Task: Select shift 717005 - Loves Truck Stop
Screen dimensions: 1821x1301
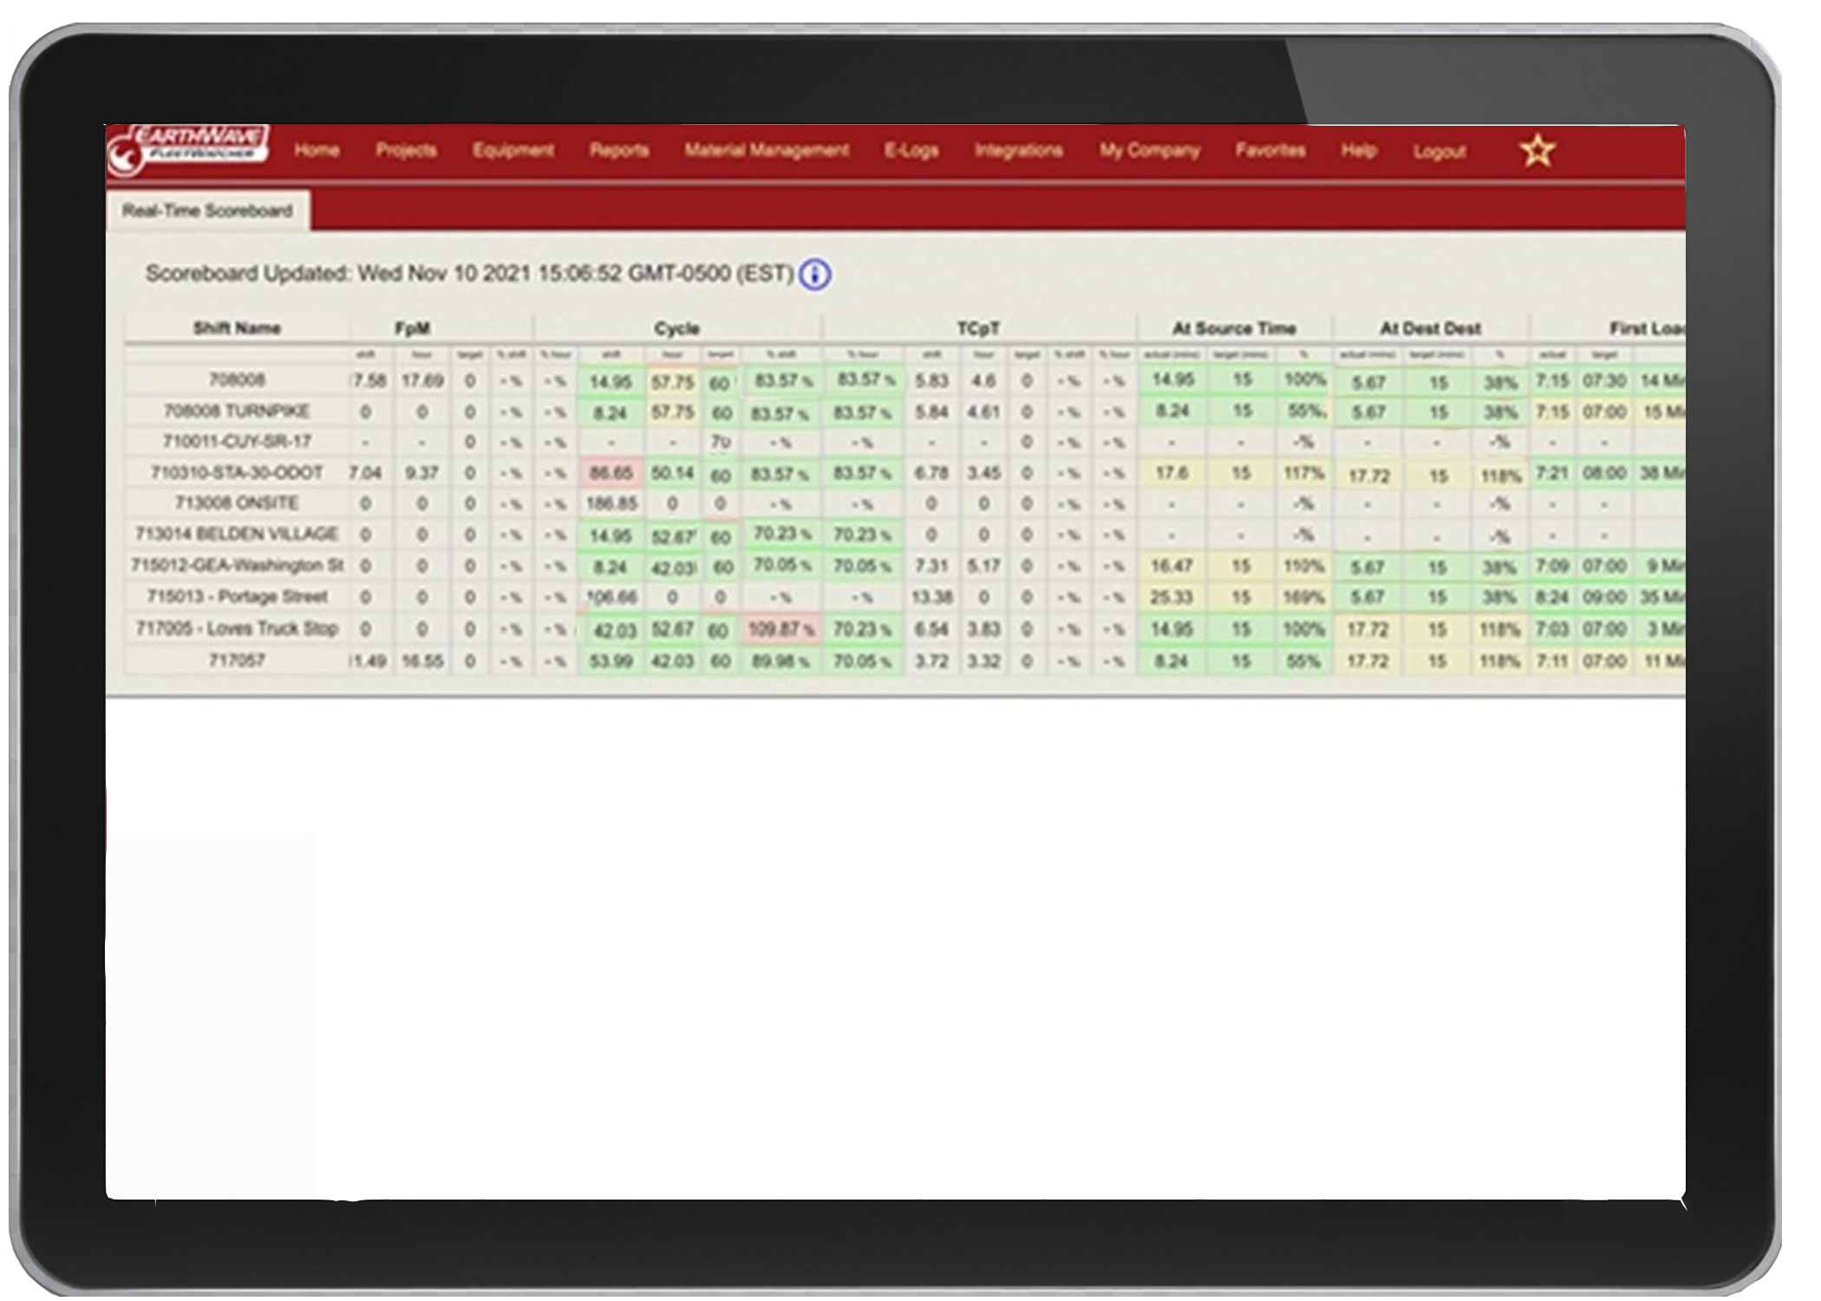Action: click(238, 628)
